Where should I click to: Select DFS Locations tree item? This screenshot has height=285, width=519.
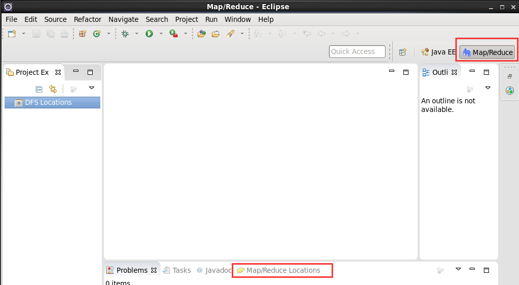(x=52, y=102)
